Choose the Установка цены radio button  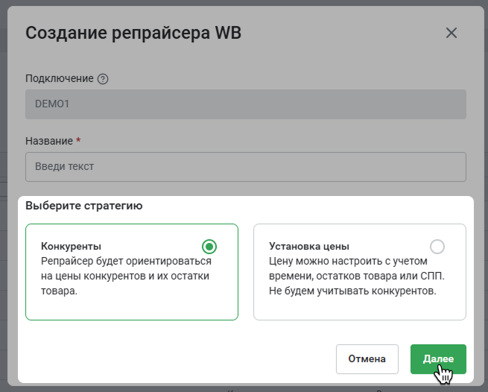coord(437,247)
